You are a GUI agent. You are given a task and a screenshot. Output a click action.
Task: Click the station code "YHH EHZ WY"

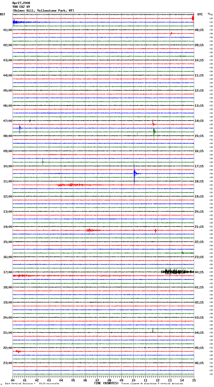[x=21, y=7]
